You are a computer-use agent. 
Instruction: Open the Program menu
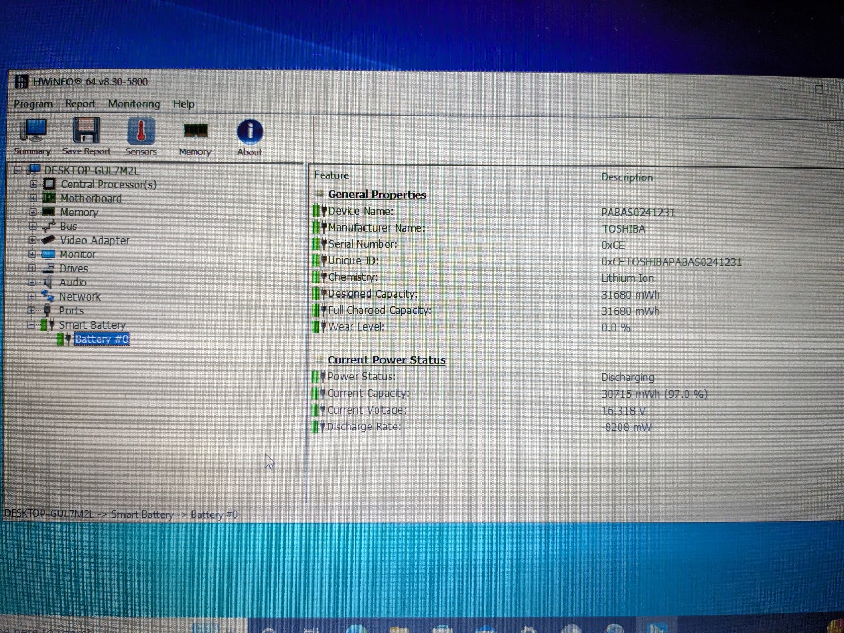click(33, 104)
